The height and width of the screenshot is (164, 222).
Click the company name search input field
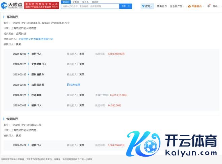point(90,6)
